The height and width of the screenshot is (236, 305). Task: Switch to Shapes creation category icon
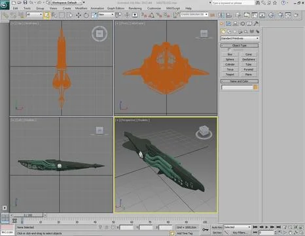click(229, 32)
